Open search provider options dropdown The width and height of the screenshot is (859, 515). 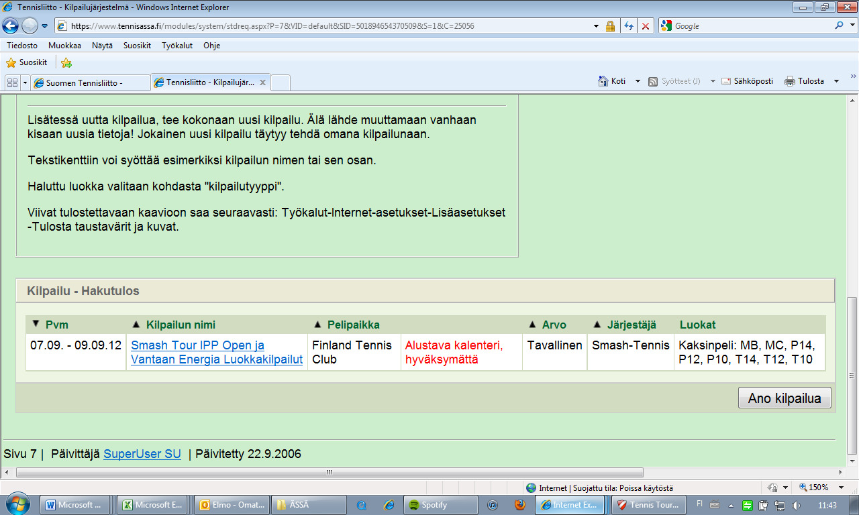(x=852, y=26)
